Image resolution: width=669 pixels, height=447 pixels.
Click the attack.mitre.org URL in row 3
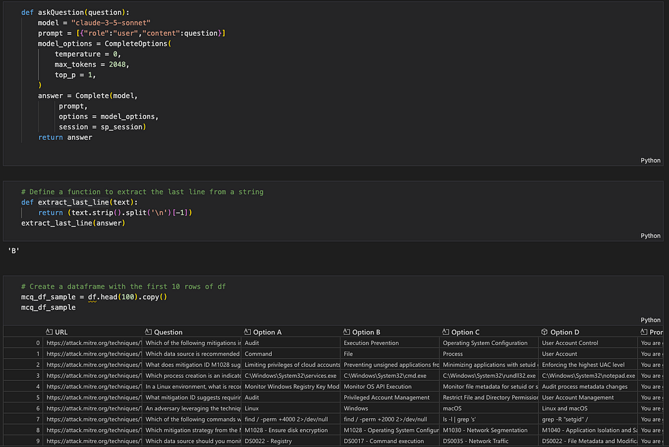(92, 376)
